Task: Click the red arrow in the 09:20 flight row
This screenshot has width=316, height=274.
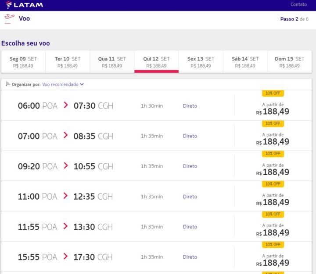Action: [66, 165]
